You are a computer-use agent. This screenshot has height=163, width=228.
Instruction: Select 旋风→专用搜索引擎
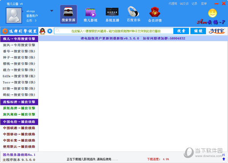pyautogui.click(x=19, y=45)
